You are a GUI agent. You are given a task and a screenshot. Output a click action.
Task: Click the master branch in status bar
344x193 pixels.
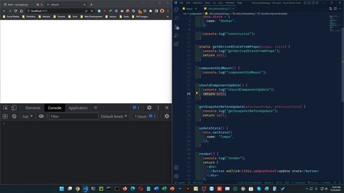tap(180, 182)
